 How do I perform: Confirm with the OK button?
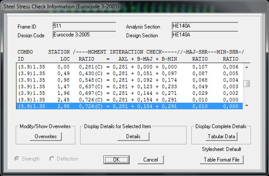coord(116,160)
